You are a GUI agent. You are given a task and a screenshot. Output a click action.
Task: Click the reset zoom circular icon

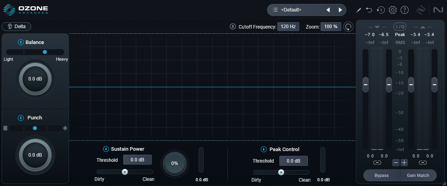click(348, 27)
